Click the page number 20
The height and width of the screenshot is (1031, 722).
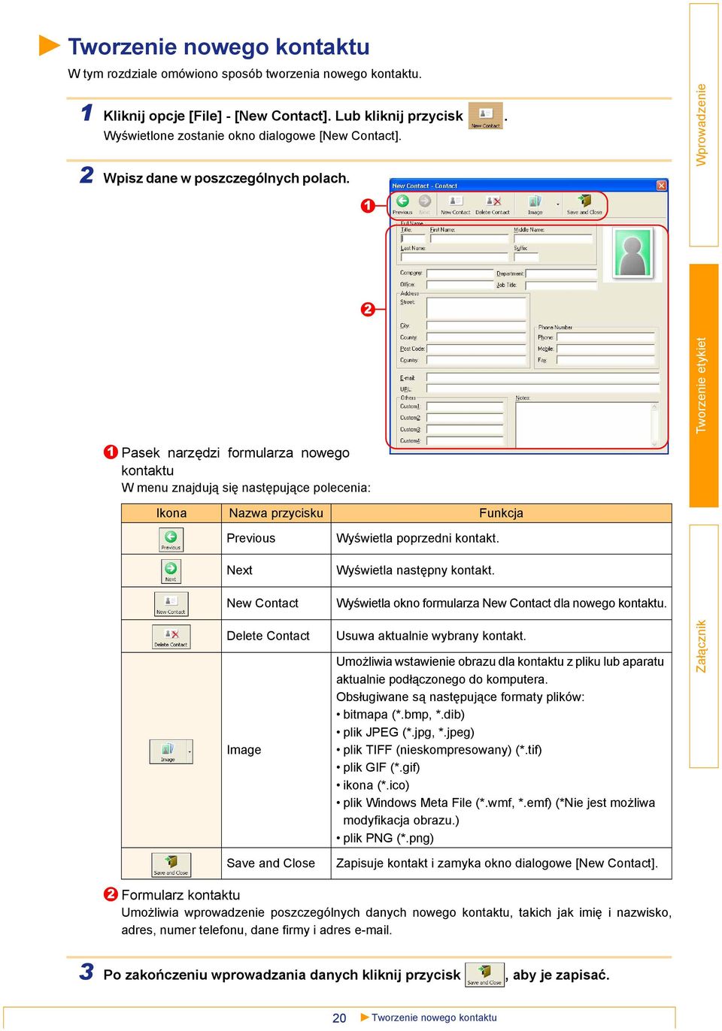coord(339,1017)
